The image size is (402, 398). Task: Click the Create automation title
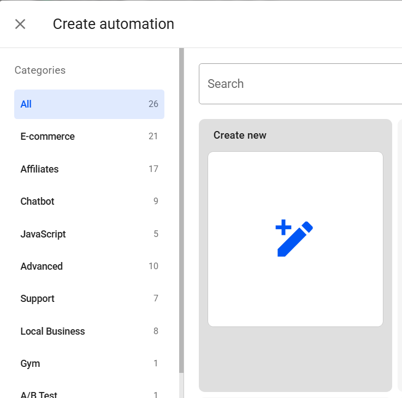pyautogui.click(x=114, y=24)
